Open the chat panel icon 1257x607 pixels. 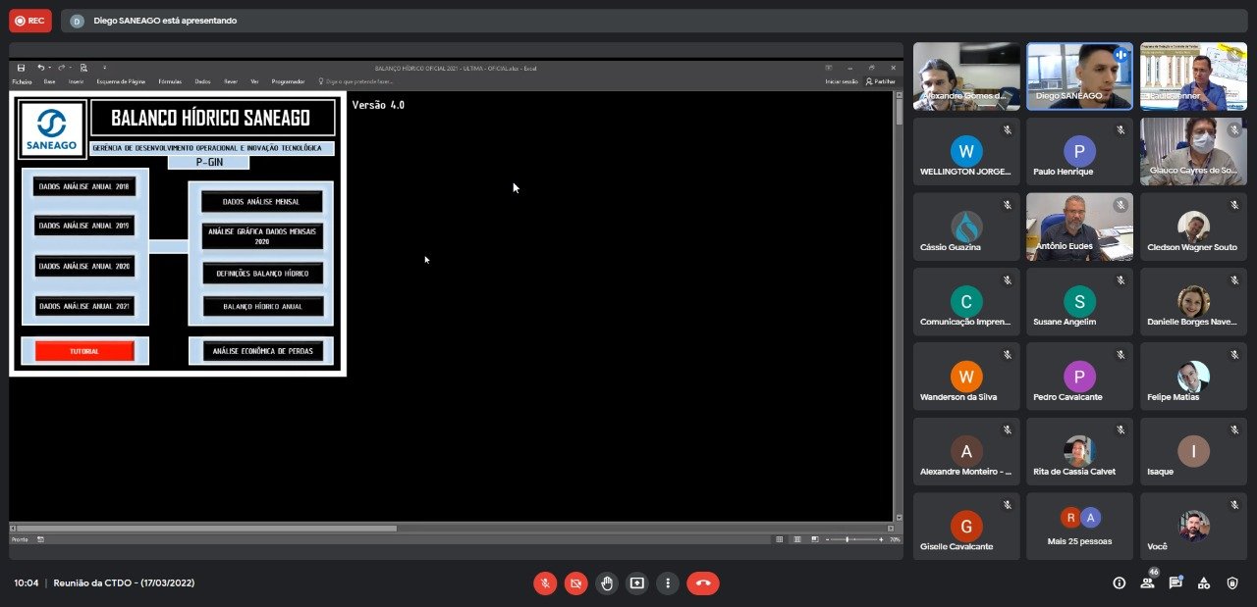tap(1175, 583)
